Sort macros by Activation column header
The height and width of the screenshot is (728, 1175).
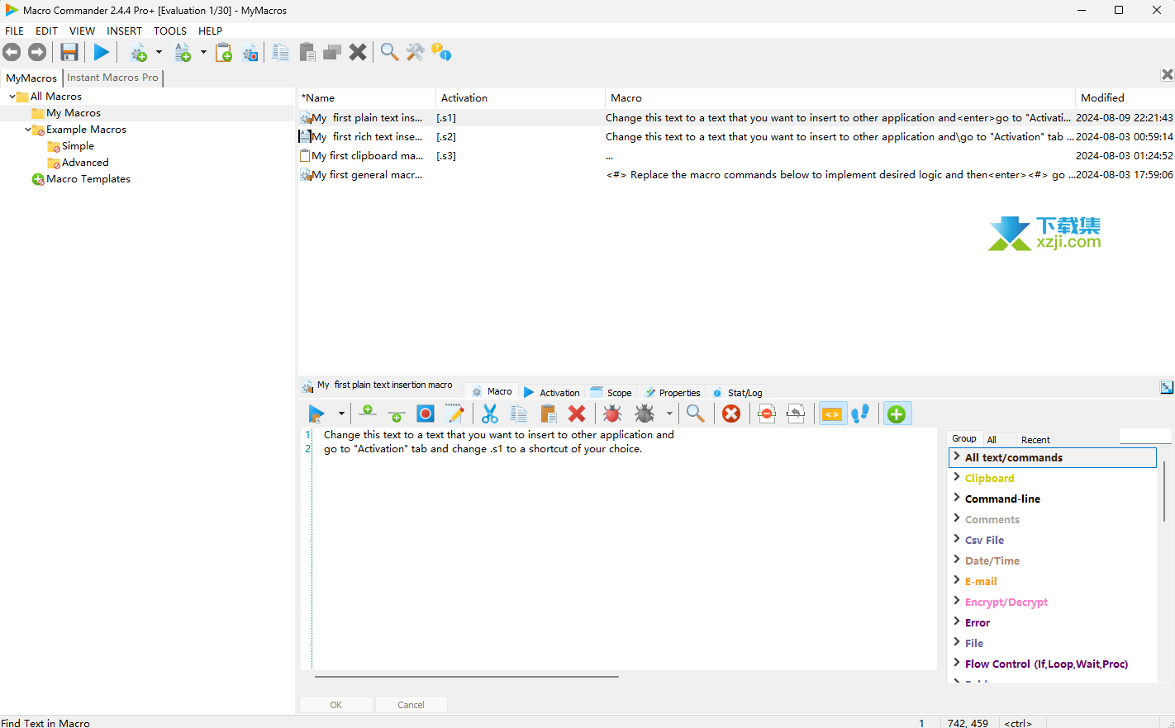(520, 97)
